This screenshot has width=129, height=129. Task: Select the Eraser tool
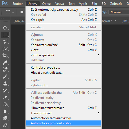click(x=5, y=97)
